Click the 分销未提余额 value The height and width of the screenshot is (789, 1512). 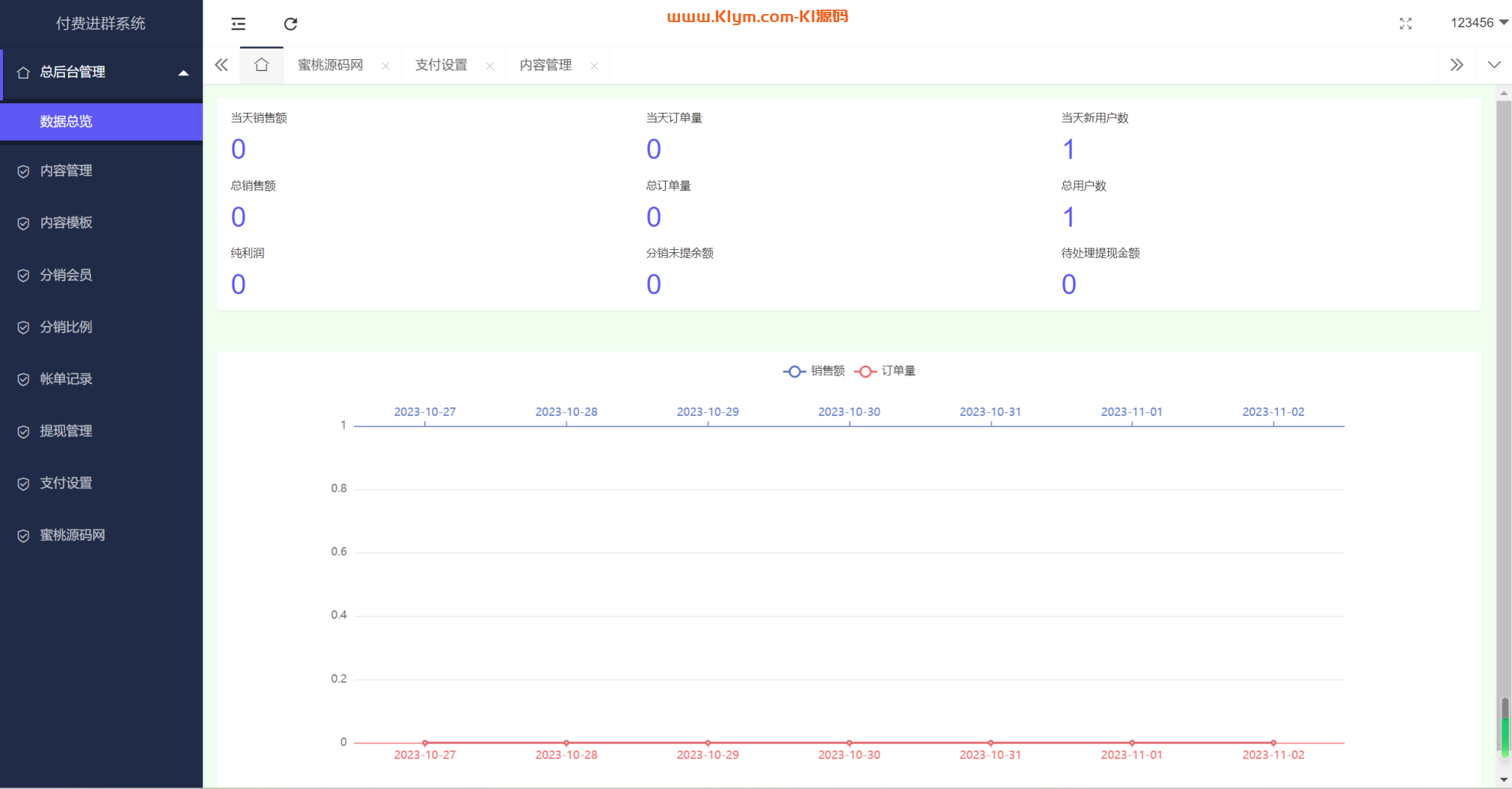653,285
